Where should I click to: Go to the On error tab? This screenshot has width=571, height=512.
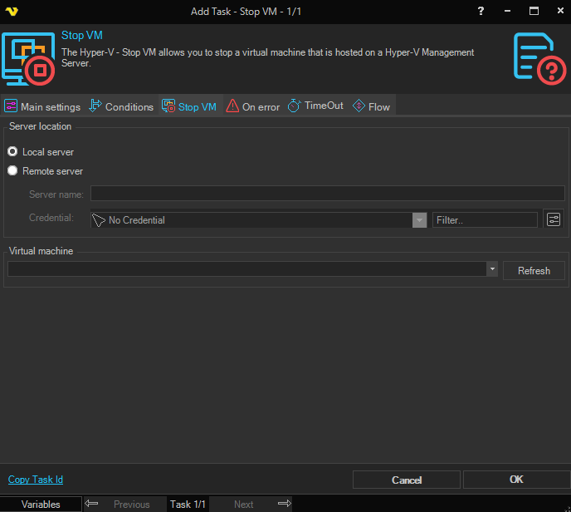click(x=253, y=106)
